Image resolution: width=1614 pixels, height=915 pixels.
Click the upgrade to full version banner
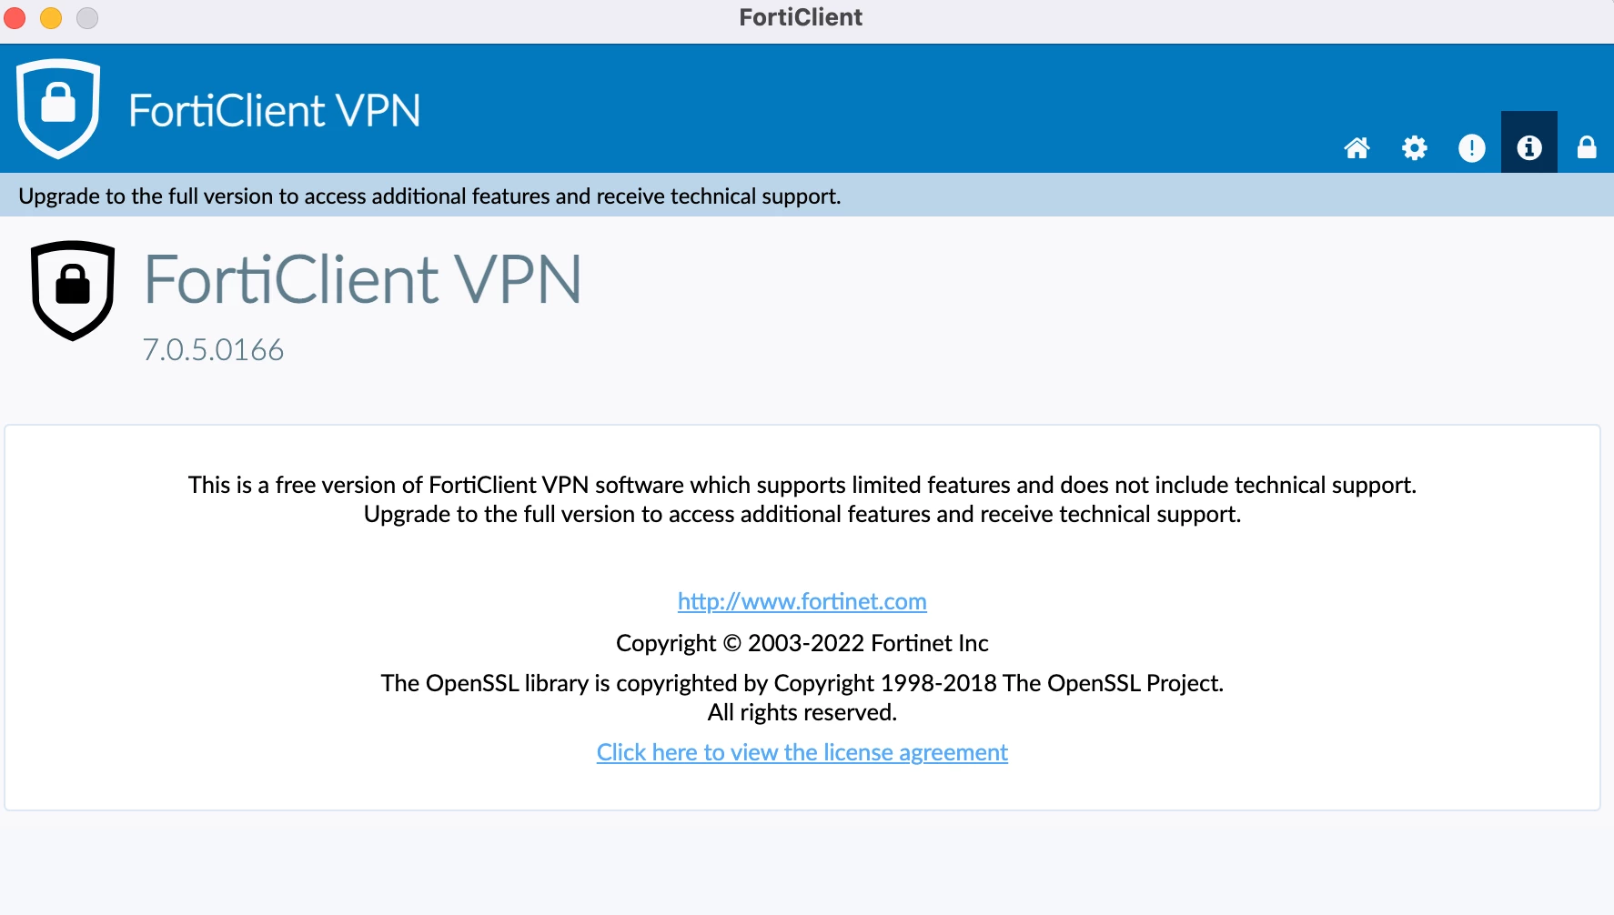(x=807, y=196)
